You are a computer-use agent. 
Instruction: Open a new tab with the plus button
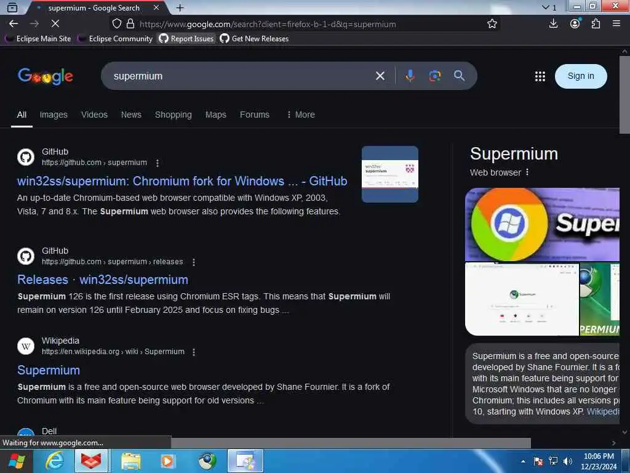(x=180, y=7)
